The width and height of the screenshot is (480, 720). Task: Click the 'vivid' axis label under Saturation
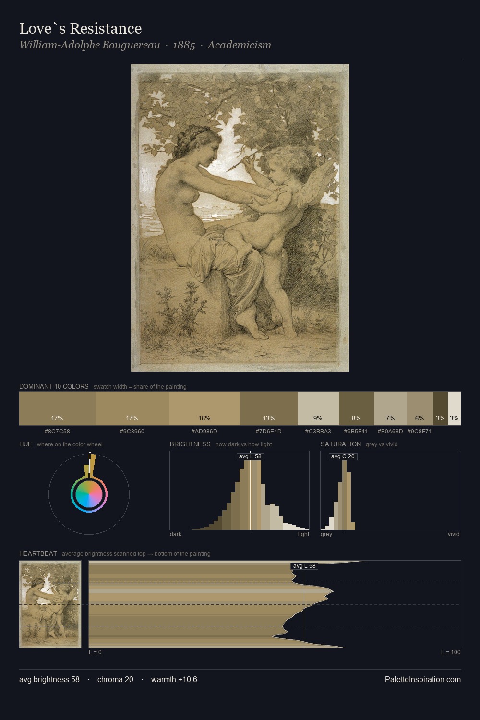pyautogui.click(x=454, y=534)
